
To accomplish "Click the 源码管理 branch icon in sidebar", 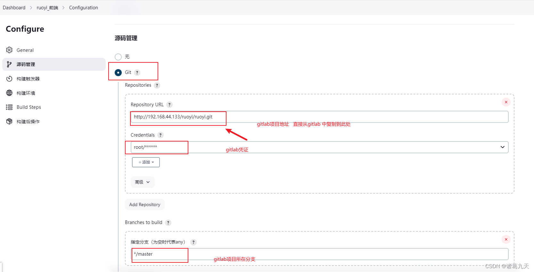I will [9, 64].
